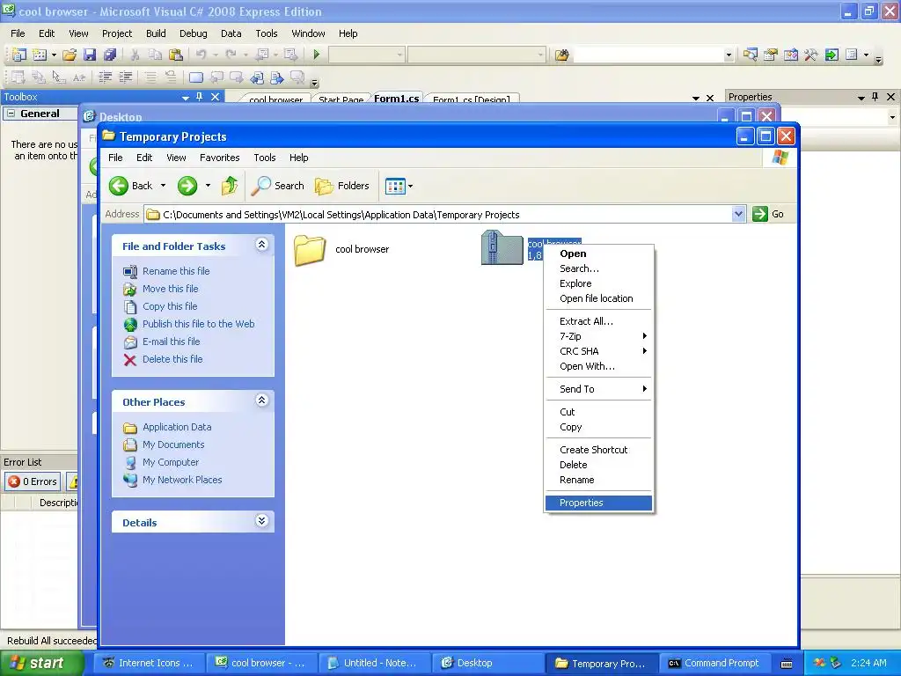Choose Open file location in context menu
This screenshot has height=676, width=901.
(x=598, y=298)
